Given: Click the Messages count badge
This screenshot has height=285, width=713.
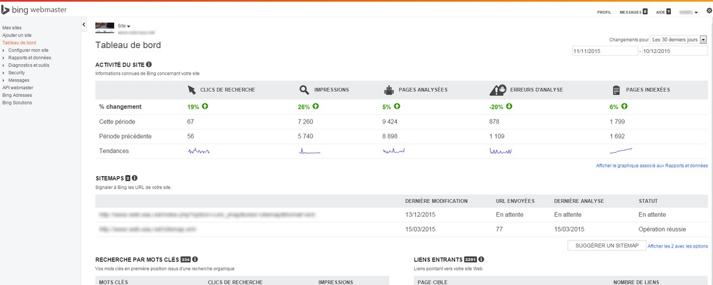Looking at the screenshot, I should point(645,11).
